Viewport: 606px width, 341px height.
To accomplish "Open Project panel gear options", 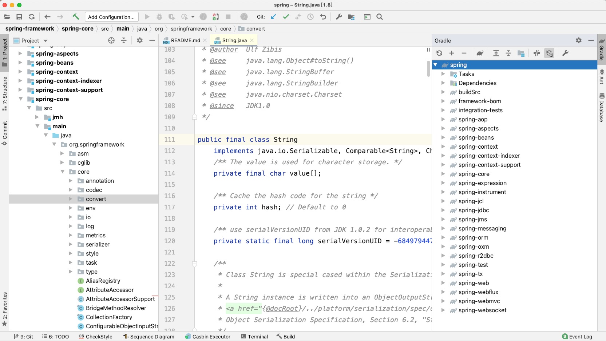I will tap(140, 40).
